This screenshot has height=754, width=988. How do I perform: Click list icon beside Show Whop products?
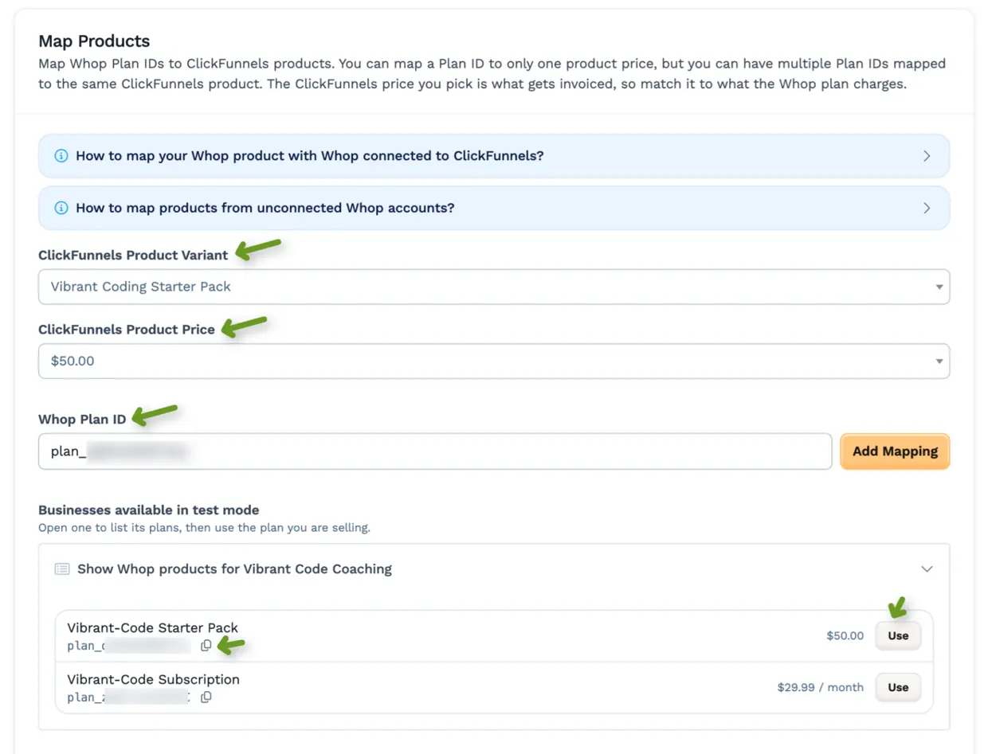point(62,569)
